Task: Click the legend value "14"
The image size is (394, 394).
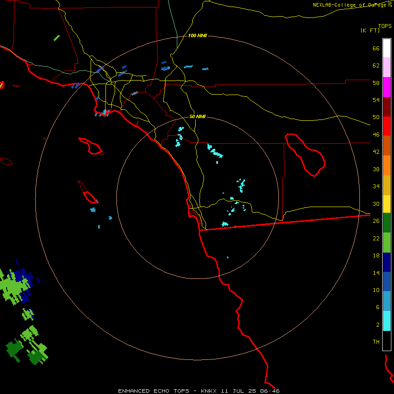Action: point(376,273)
